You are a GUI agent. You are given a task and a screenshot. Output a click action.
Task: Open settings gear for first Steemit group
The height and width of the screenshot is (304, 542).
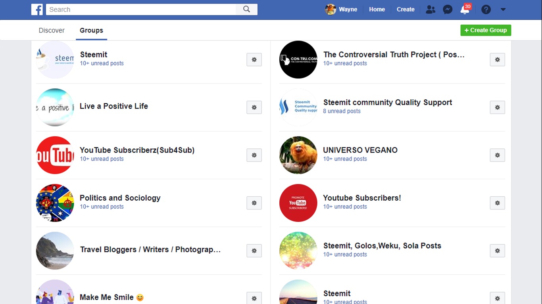pos(254,59)
